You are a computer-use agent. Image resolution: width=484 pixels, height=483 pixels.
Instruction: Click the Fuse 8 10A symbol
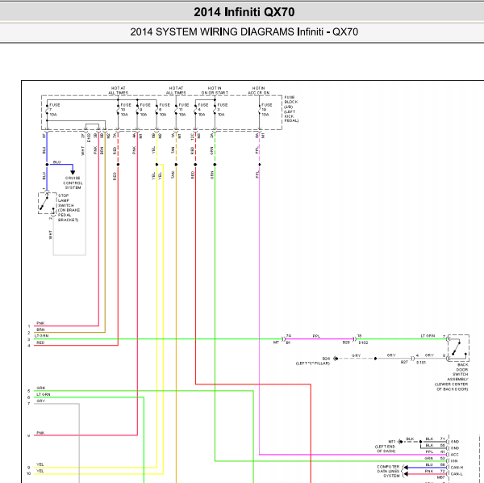coord(156,110)
